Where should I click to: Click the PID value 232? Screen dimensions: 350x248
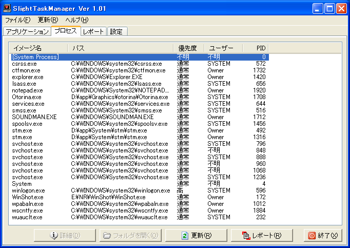pos(261,217)
